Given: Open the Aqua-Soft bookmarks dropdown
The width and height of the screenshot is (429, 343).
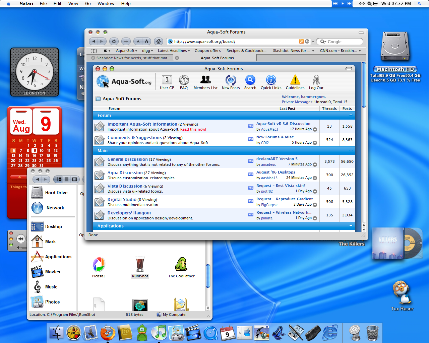Looking at the screenshot, I should [x=126, y=51].
